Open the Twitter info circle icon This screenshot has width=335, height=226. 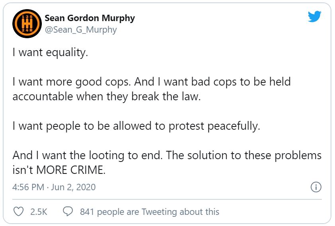click(x=315, y=187)
